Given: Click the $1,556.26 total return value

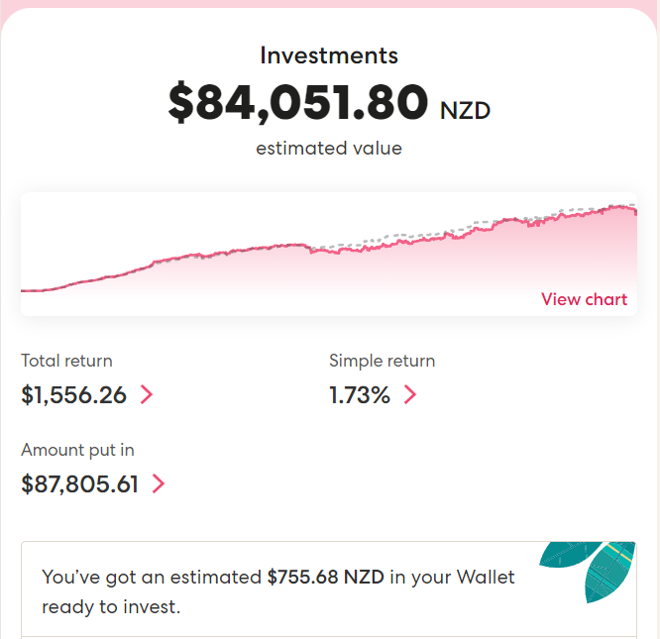Looking at the screenshot, I should (x=74, y=395).
